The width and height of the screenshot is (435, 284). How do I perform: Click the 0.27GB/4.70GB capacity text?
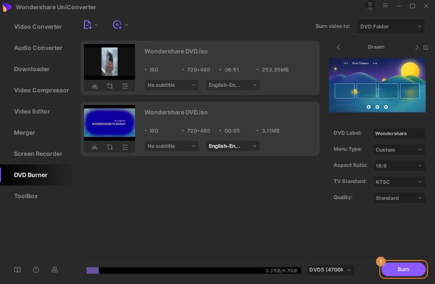[x=281, y=270]
